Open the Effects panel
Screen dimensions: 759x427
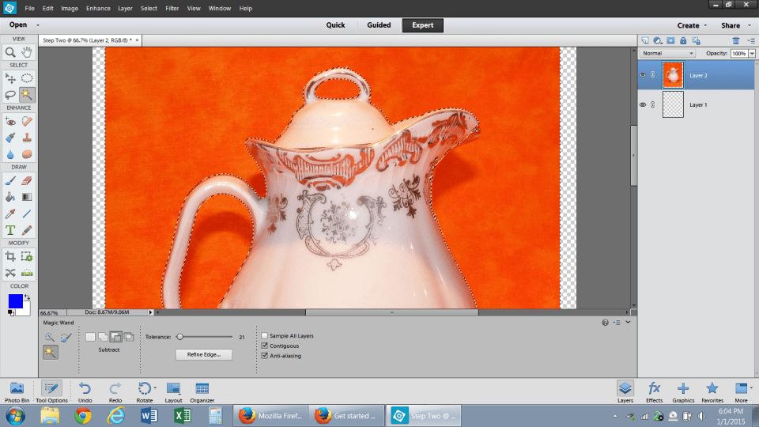[x=654, y=391]
